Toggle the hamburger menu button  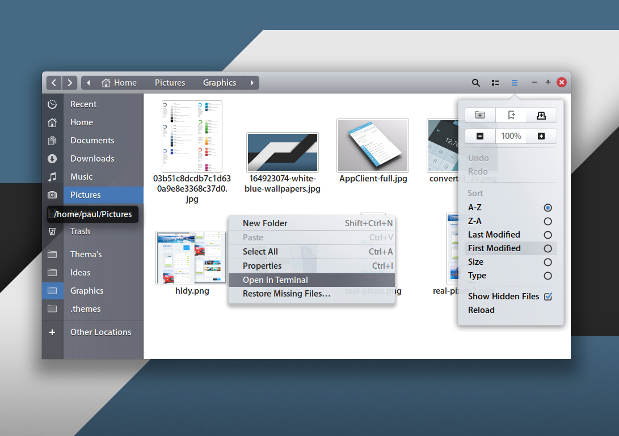pos(515,83)
